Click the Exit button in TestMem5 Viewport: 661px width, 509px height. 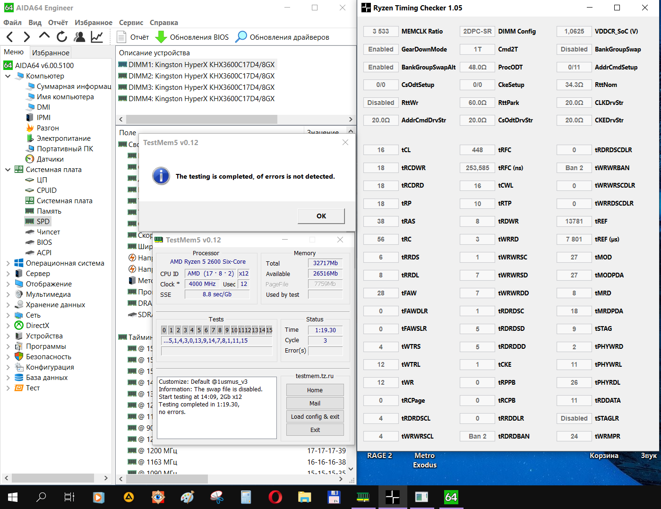315,430
